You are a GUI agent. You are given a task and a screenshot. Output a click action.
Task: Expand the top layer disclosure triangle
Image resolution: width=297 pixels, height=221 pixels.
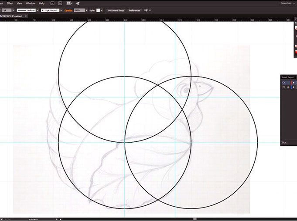[294, 82]
